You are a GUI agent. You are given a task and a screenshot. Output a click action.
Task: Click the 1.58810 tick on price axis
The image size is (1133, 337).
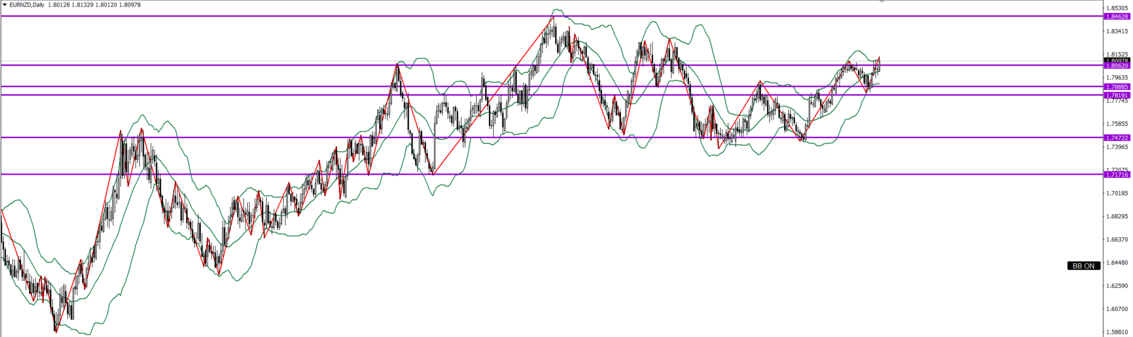coord(1117,332)
